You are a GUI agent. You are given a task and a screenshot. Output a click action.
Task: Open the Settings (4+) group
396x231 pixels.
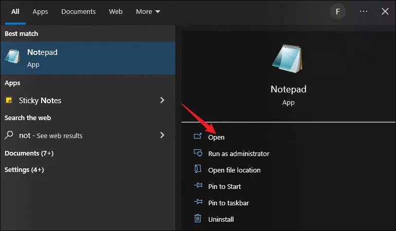coord(24,170)
